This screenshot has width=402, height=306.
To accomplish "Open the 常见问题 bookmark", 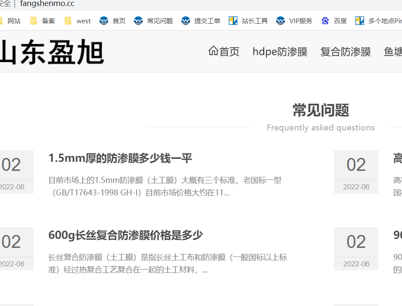I will (154, 21).
